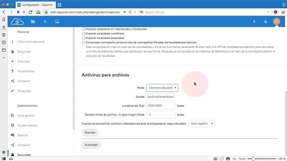
Task: Click the capture camera icon in status bar
Action: pos(215,159)
